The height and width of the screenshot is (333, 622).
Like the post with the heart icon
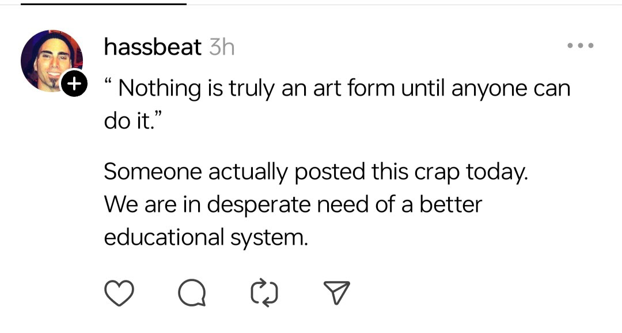pyautogui.click(x=117, y=293)
